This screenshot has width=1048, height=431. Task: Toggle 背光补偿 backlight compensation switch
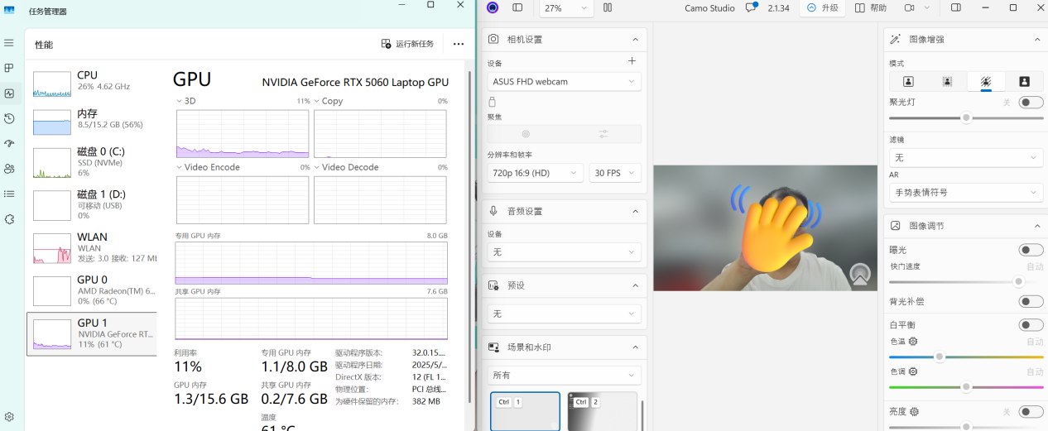1031,301
